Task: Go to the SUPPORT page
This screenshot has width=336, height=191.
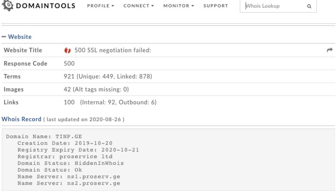Action: click(215, 6)
